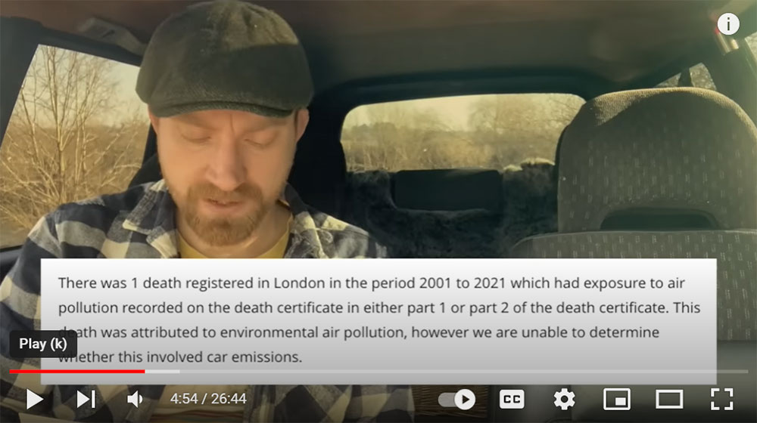Image resolution: width=757 pixels, height=423 pixels.
Task: Seek to the midpoint of the video timeline
Action: (x=378, y=372)
